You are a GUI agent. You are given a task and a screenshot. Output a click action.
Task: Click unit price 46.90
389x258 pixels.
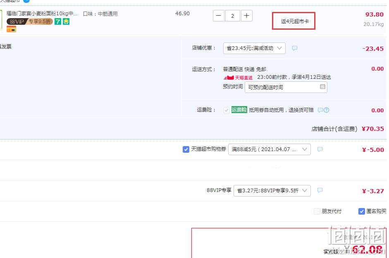[182, 13]
